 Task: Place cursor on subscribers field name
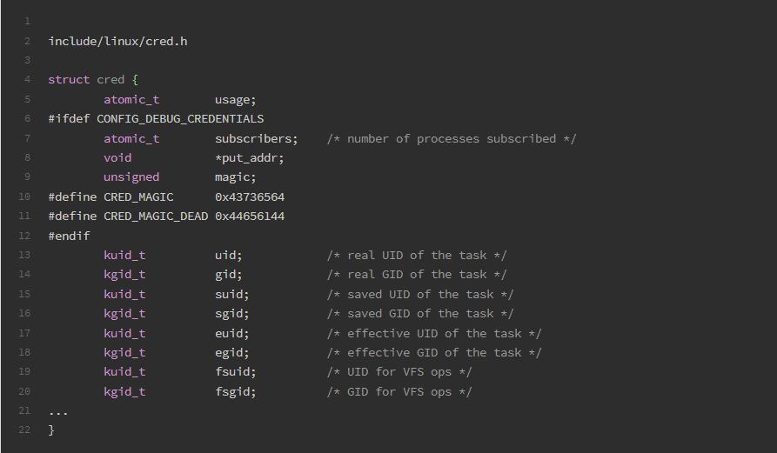tap(256, 138)
